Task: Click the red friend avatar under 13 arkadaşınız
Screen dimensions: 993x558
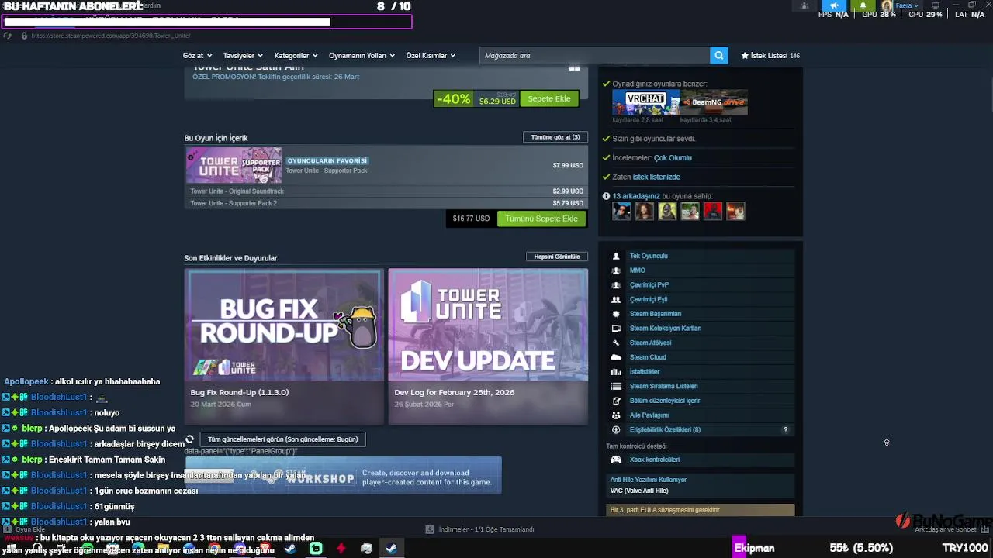Action: 713,211
